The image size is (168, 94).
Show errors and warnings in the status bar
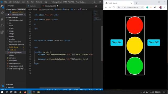click(4, 90)
